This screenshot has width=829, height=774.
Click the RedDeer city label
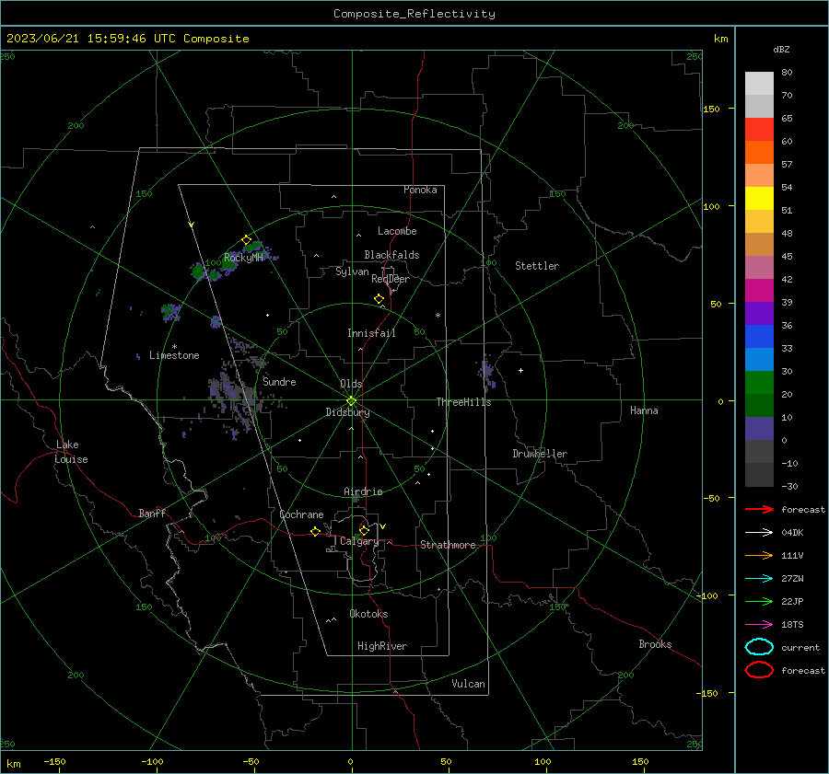(x=391, y=279)
